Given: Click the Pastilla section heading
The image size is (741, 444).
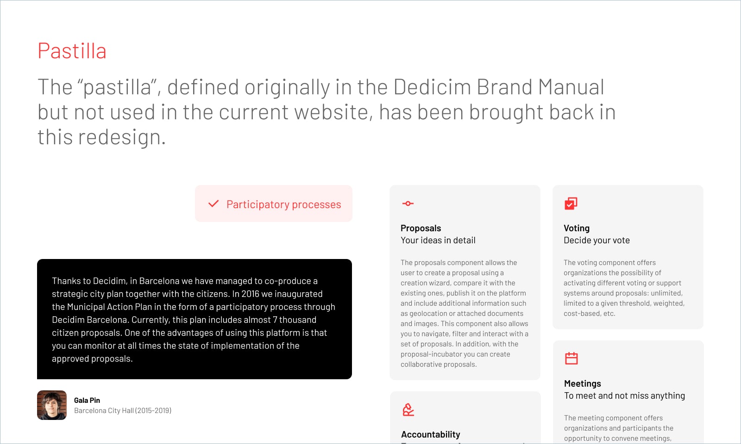Looking at the screenshot, I should [x=72, y=51].
